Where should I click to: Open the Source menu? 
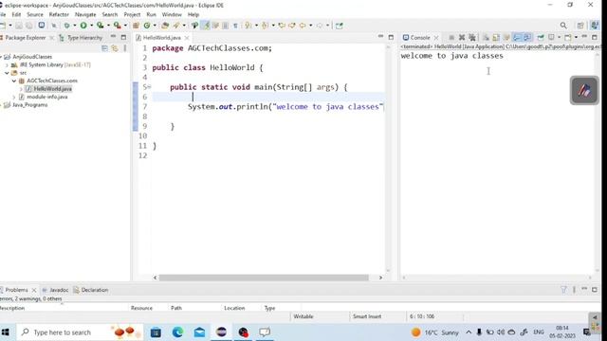coord(35,14)
